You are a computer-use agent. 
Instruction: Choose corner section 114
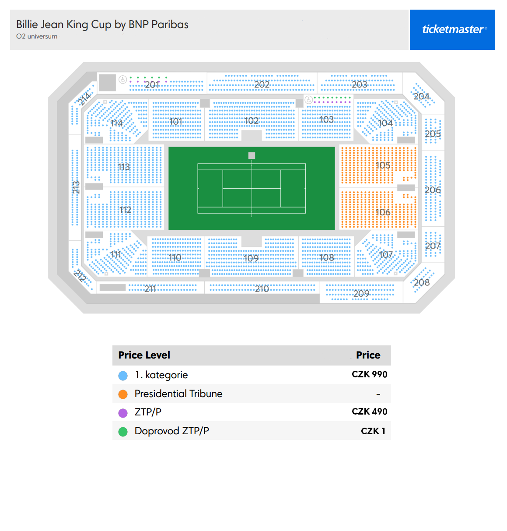point(116,121)
